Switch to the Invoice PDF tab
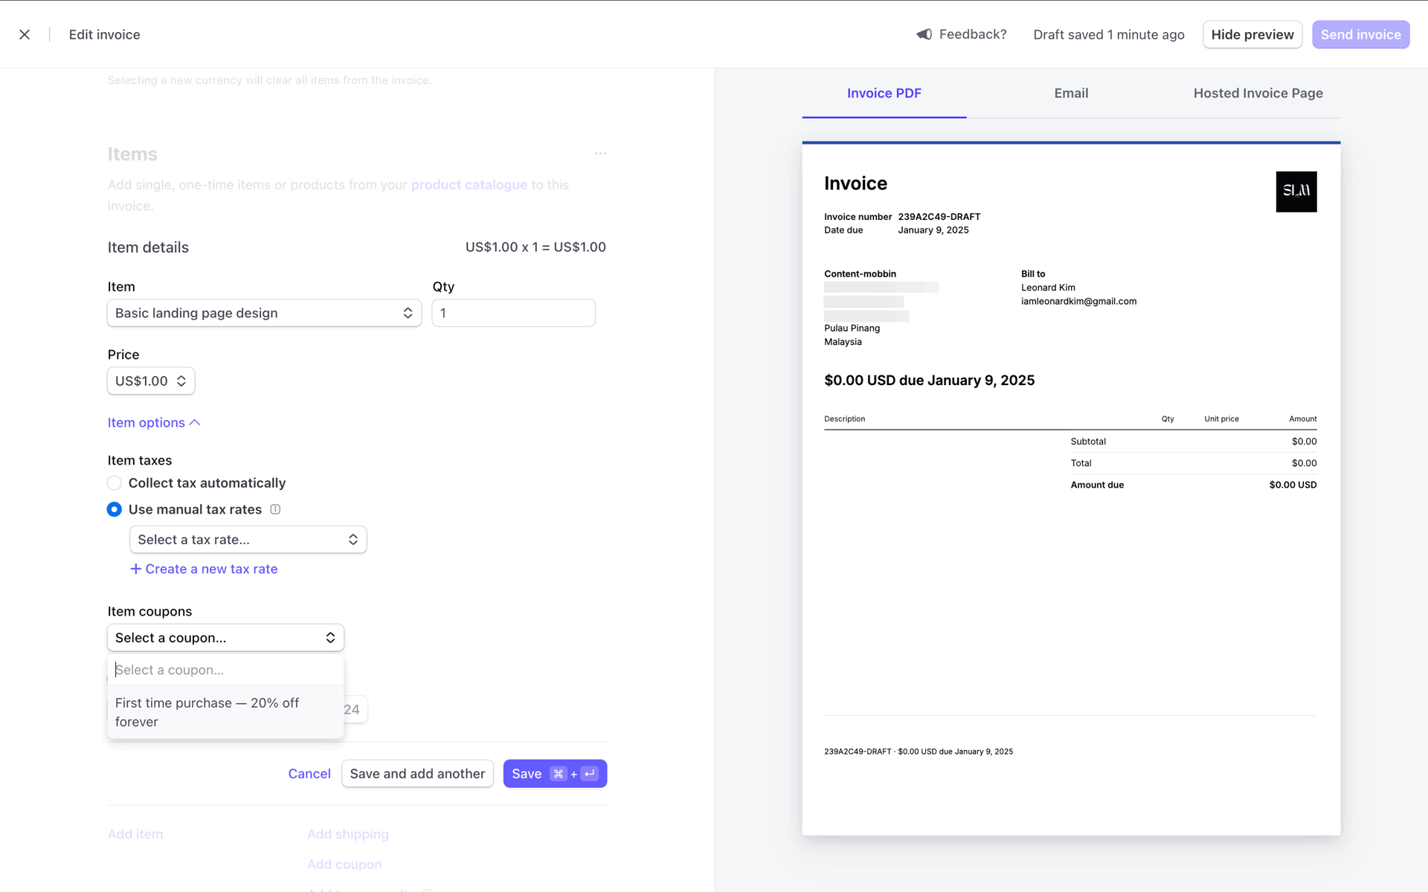 884,94
